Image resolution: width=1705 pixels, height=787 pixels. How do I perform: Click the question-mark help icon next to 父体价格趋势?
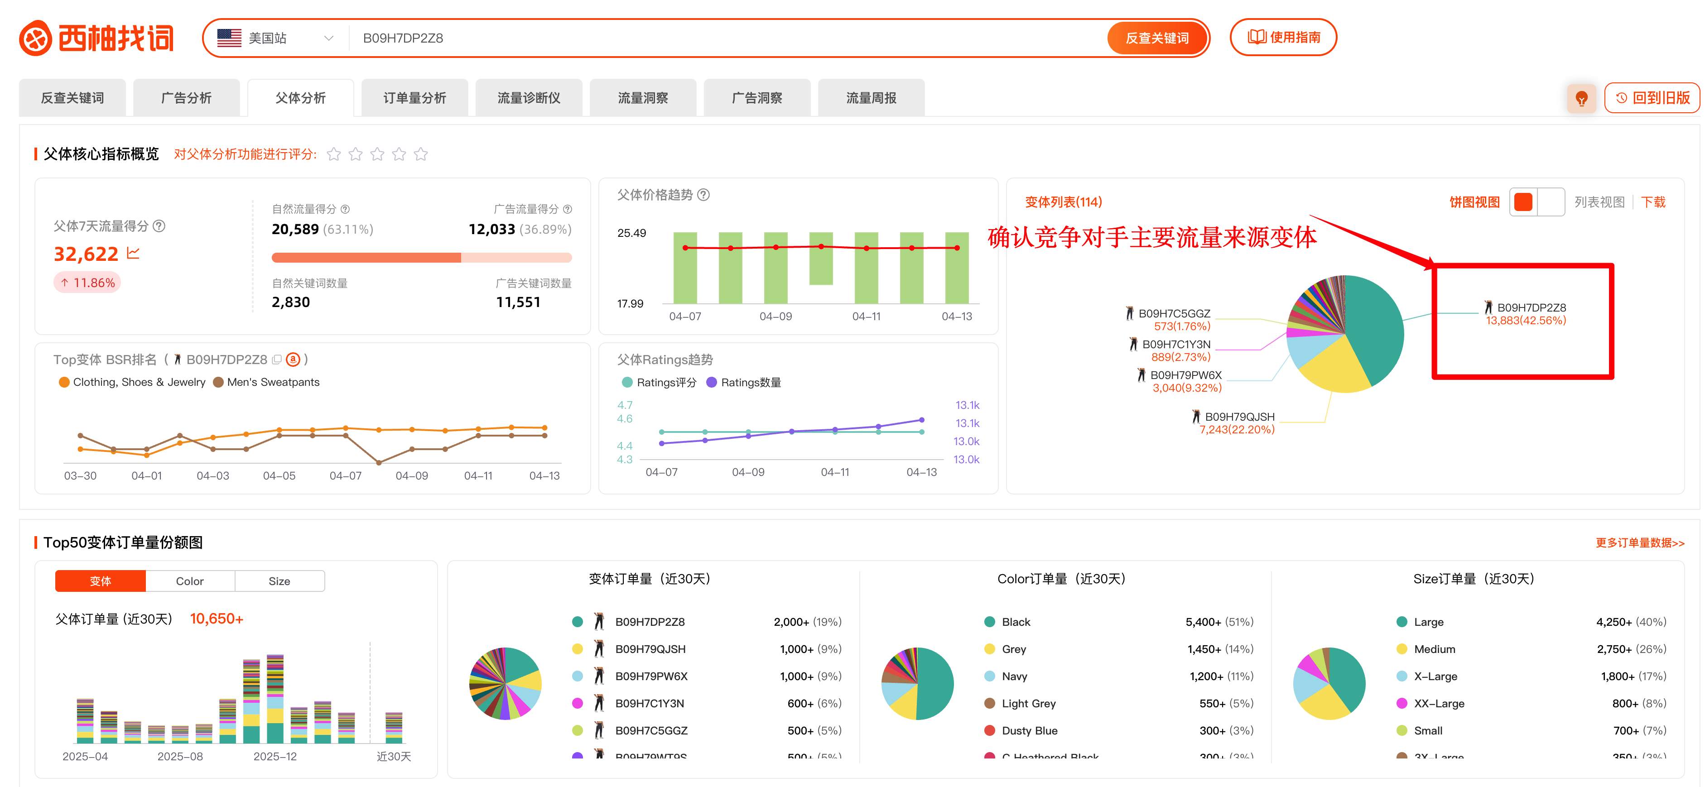click(x=704, y=195)
